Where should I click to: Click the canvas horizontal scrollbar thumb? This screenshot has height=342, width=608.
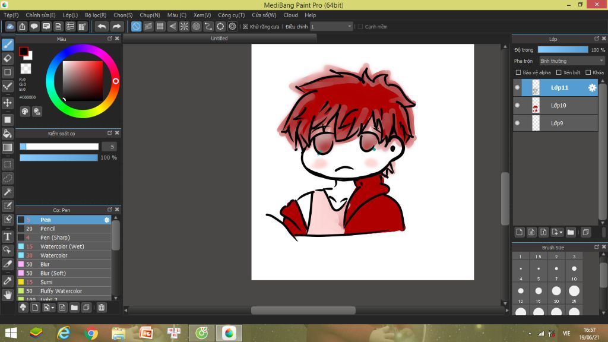[x=303, y=311]
